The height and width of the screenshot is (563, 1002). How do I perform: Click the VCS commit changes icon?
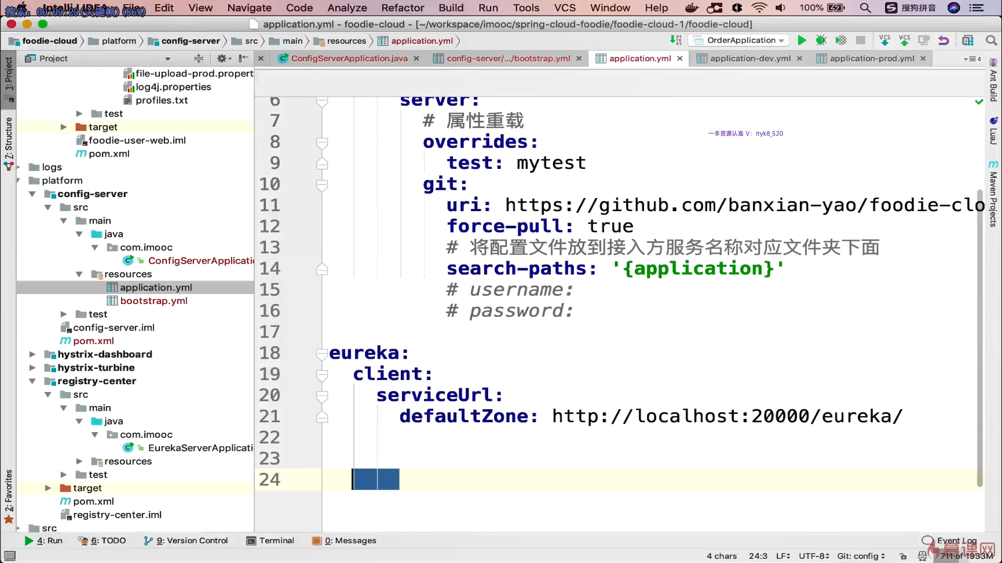pos(904,41)
